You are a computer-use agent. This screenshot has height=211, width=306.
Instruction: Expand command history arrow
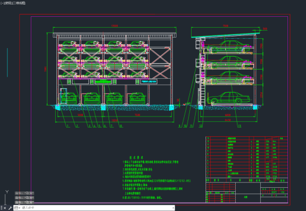pos(173,208)
